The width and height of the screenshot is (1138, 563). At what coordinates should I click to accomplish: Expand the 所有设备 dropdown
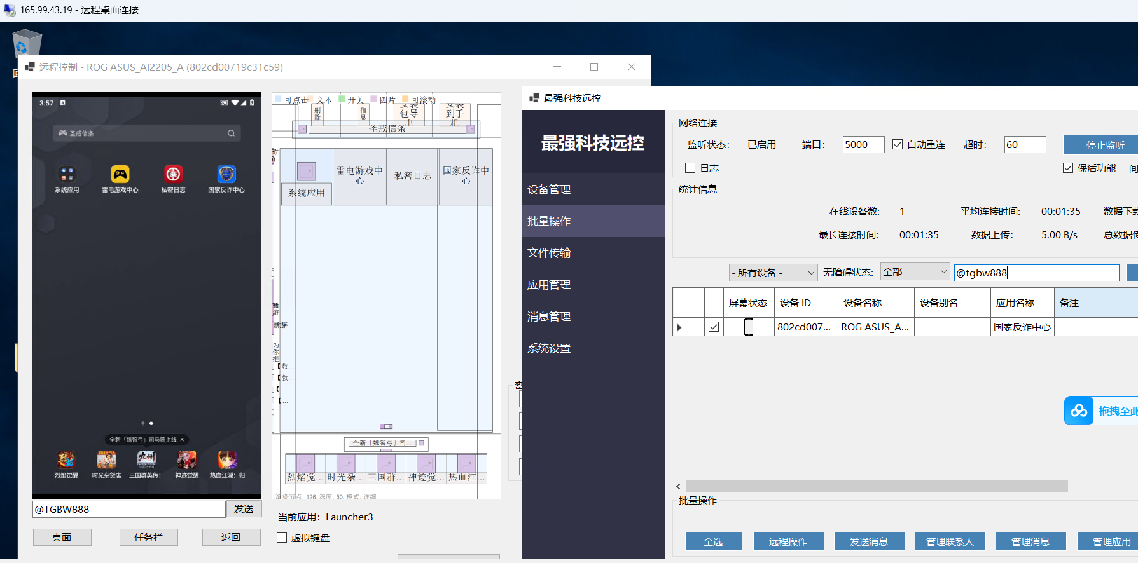773,273
